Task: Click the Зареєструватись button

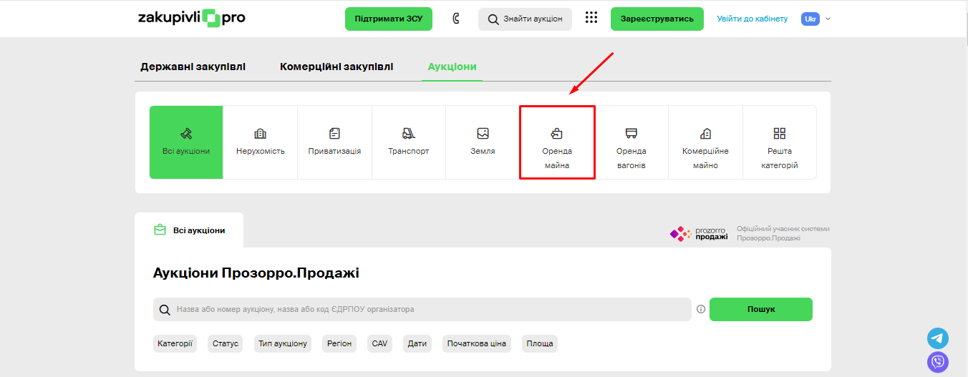Action: point(657,19)
